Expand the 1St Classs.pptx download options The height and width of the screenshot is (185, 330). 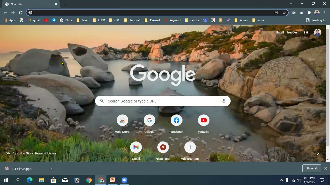pos(51,169)
